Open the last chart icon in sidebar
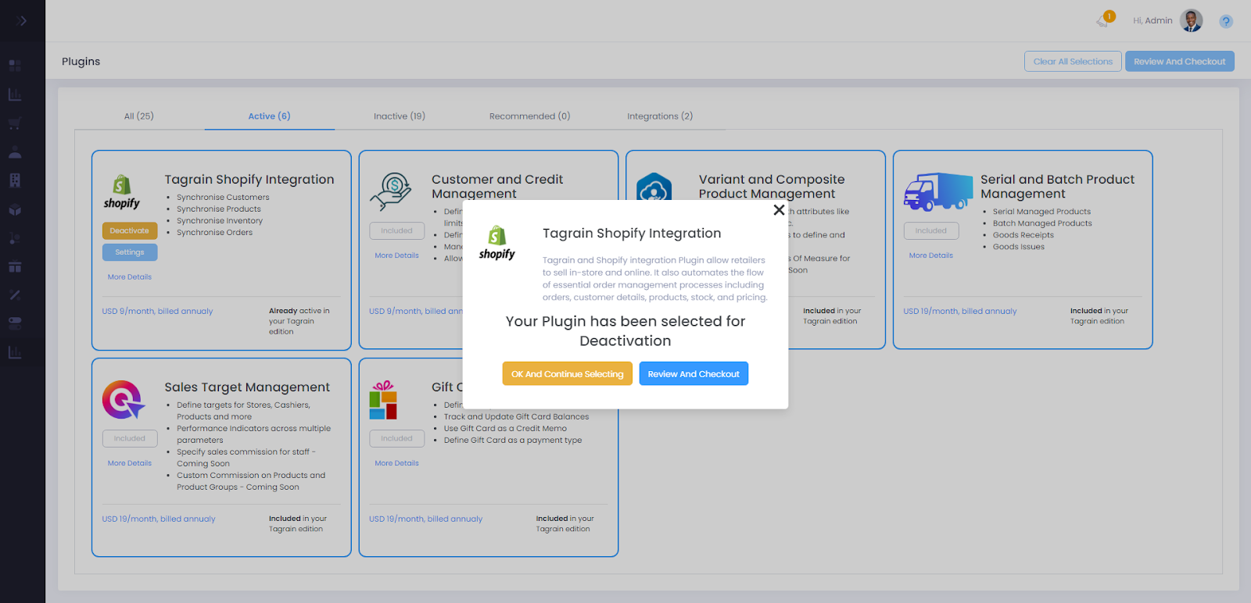 pyautogui.click(x=15, y=352)
